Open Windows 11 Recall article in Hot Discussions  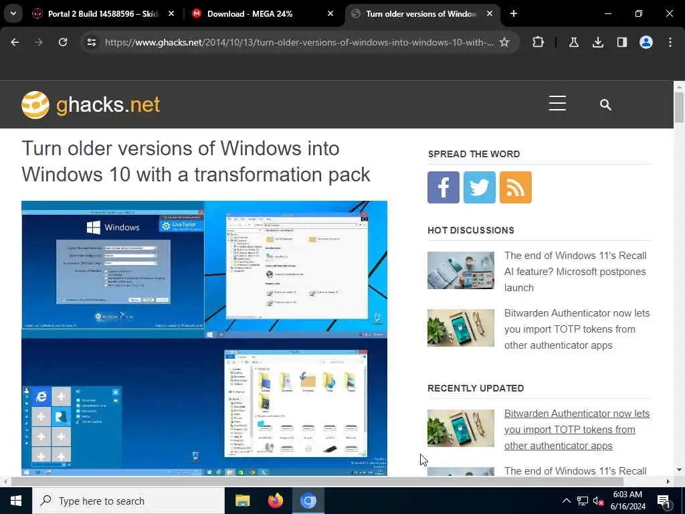(575, 272)
